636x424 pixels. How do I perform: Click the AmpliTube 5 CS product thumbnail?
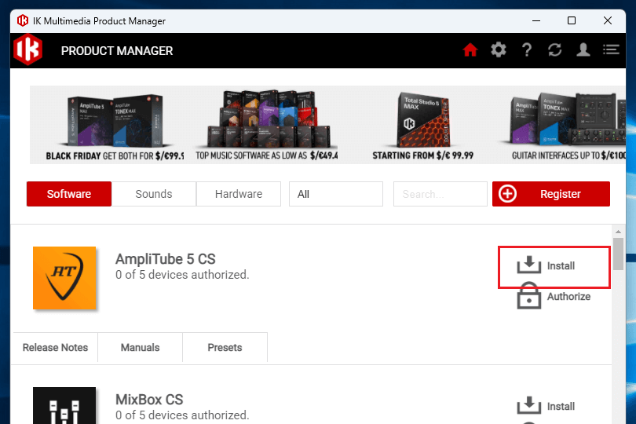pos(64,278)
